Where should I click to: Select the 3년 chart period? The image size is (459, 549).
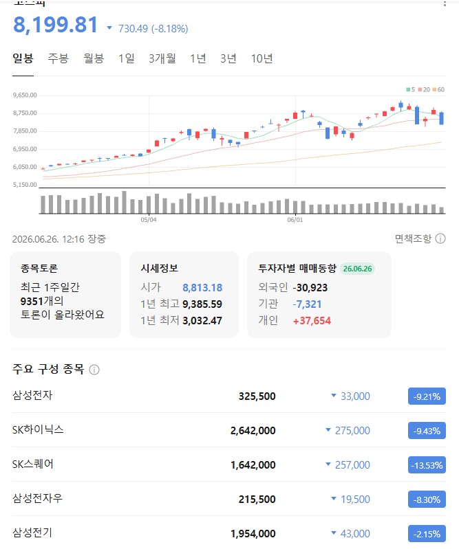coord(228,58)
